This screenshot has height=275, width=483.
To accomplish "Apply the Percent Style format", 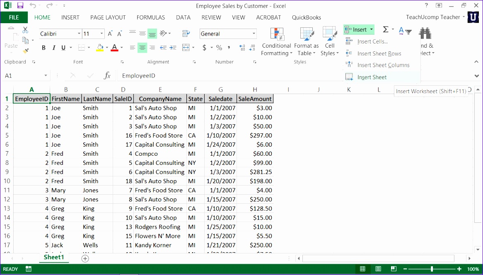I will (x=219, y=48).
